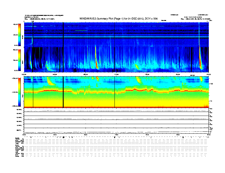Image resolution: width=225 pixels, height=173 pixels.
Task: Click the 10 tick on TNR right axis
Action: (211, 101)
